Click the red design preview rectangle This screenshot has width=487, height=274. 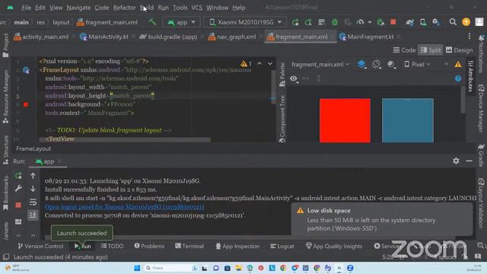click(x=345, y=120)
